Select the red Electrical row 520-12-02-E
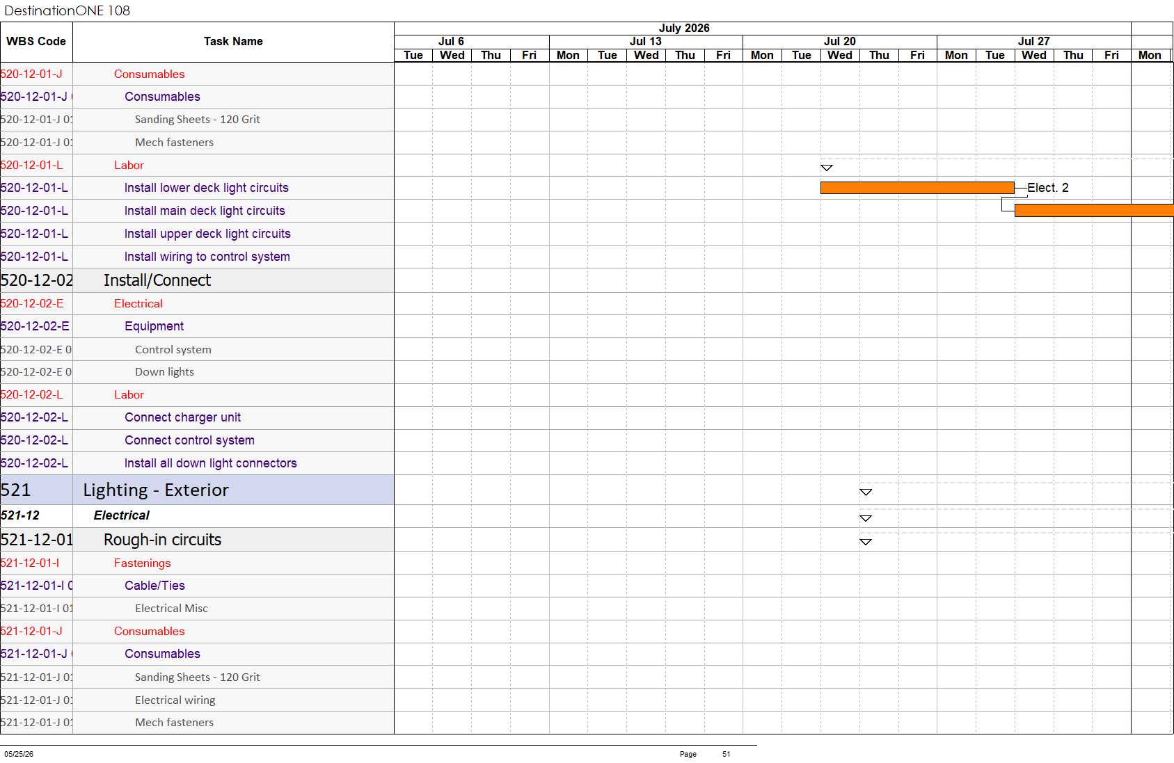The image size is (1174, 763). [197, 304]
